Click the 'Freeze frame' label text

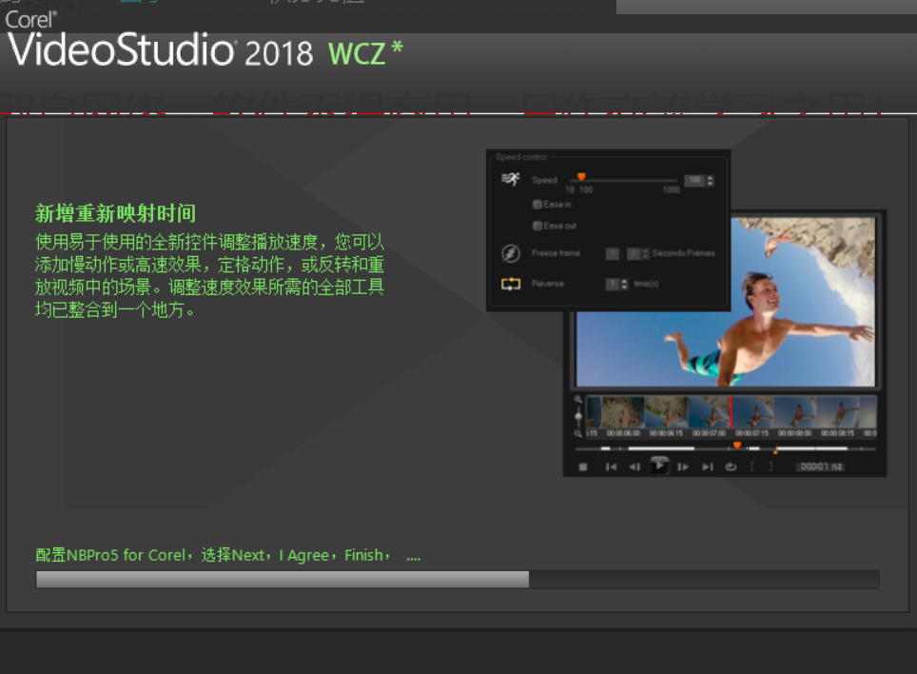click(556, 253)
